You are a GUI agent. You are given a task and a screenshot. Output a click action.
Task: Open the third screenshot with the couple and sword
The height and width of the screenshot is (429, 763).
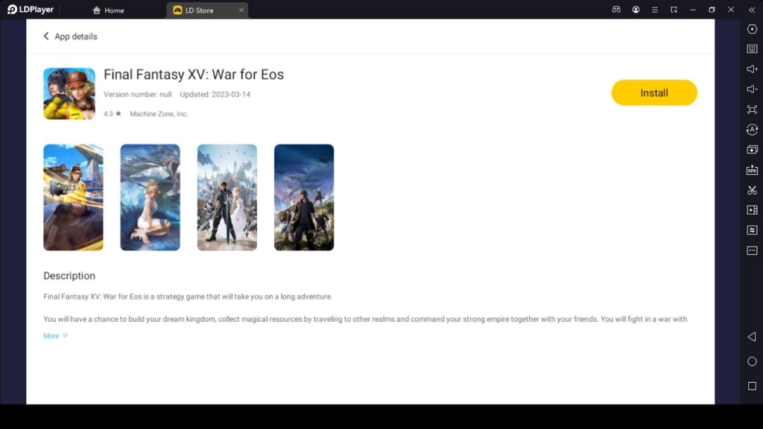point(227,197)
